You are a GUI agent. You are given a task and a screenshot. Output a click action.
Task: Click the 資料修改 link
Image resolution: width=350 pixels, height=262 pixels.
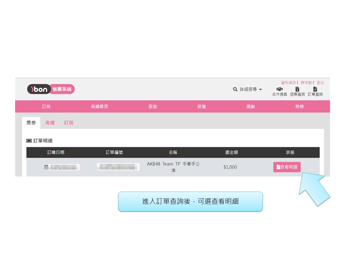288,83
